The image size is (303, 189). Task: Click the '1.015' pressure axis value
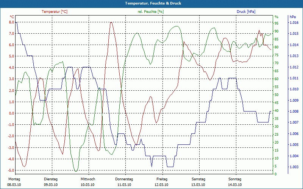pos(294,34)
